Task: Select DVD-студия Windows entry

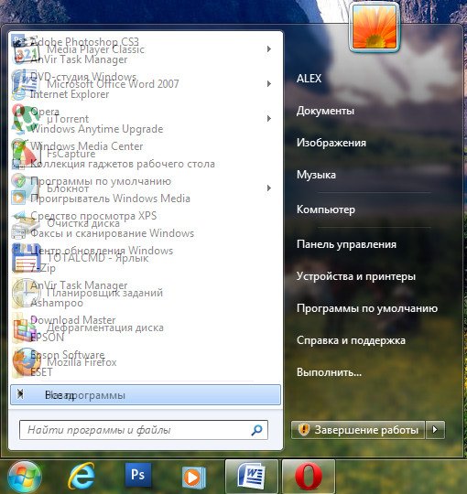Action: pos(83,76)
